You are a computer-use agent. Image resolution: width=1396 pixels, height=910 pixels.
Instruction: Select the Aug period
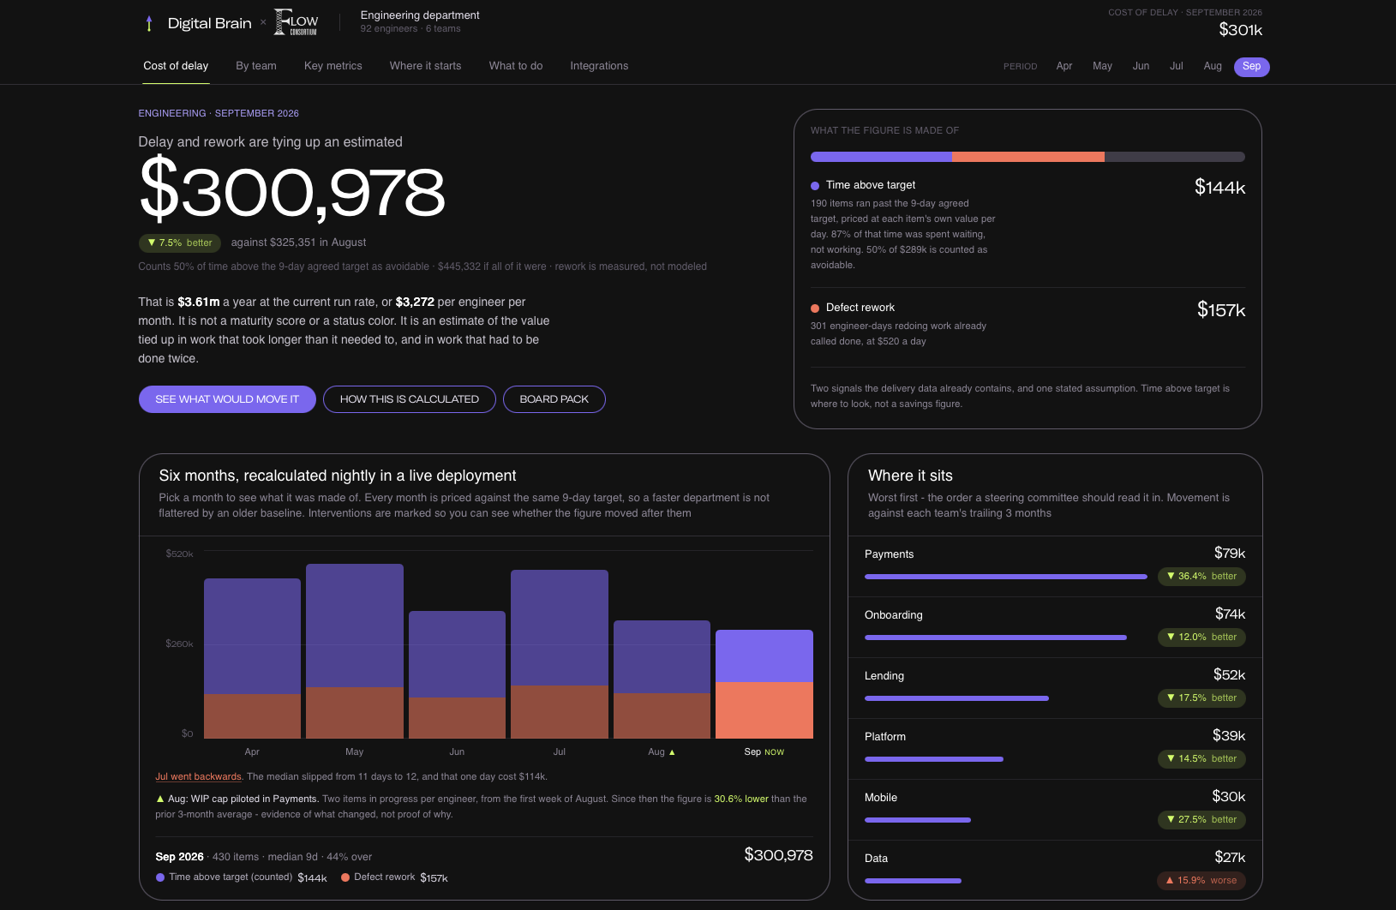pyautogui.click(x=1213, y=66)
